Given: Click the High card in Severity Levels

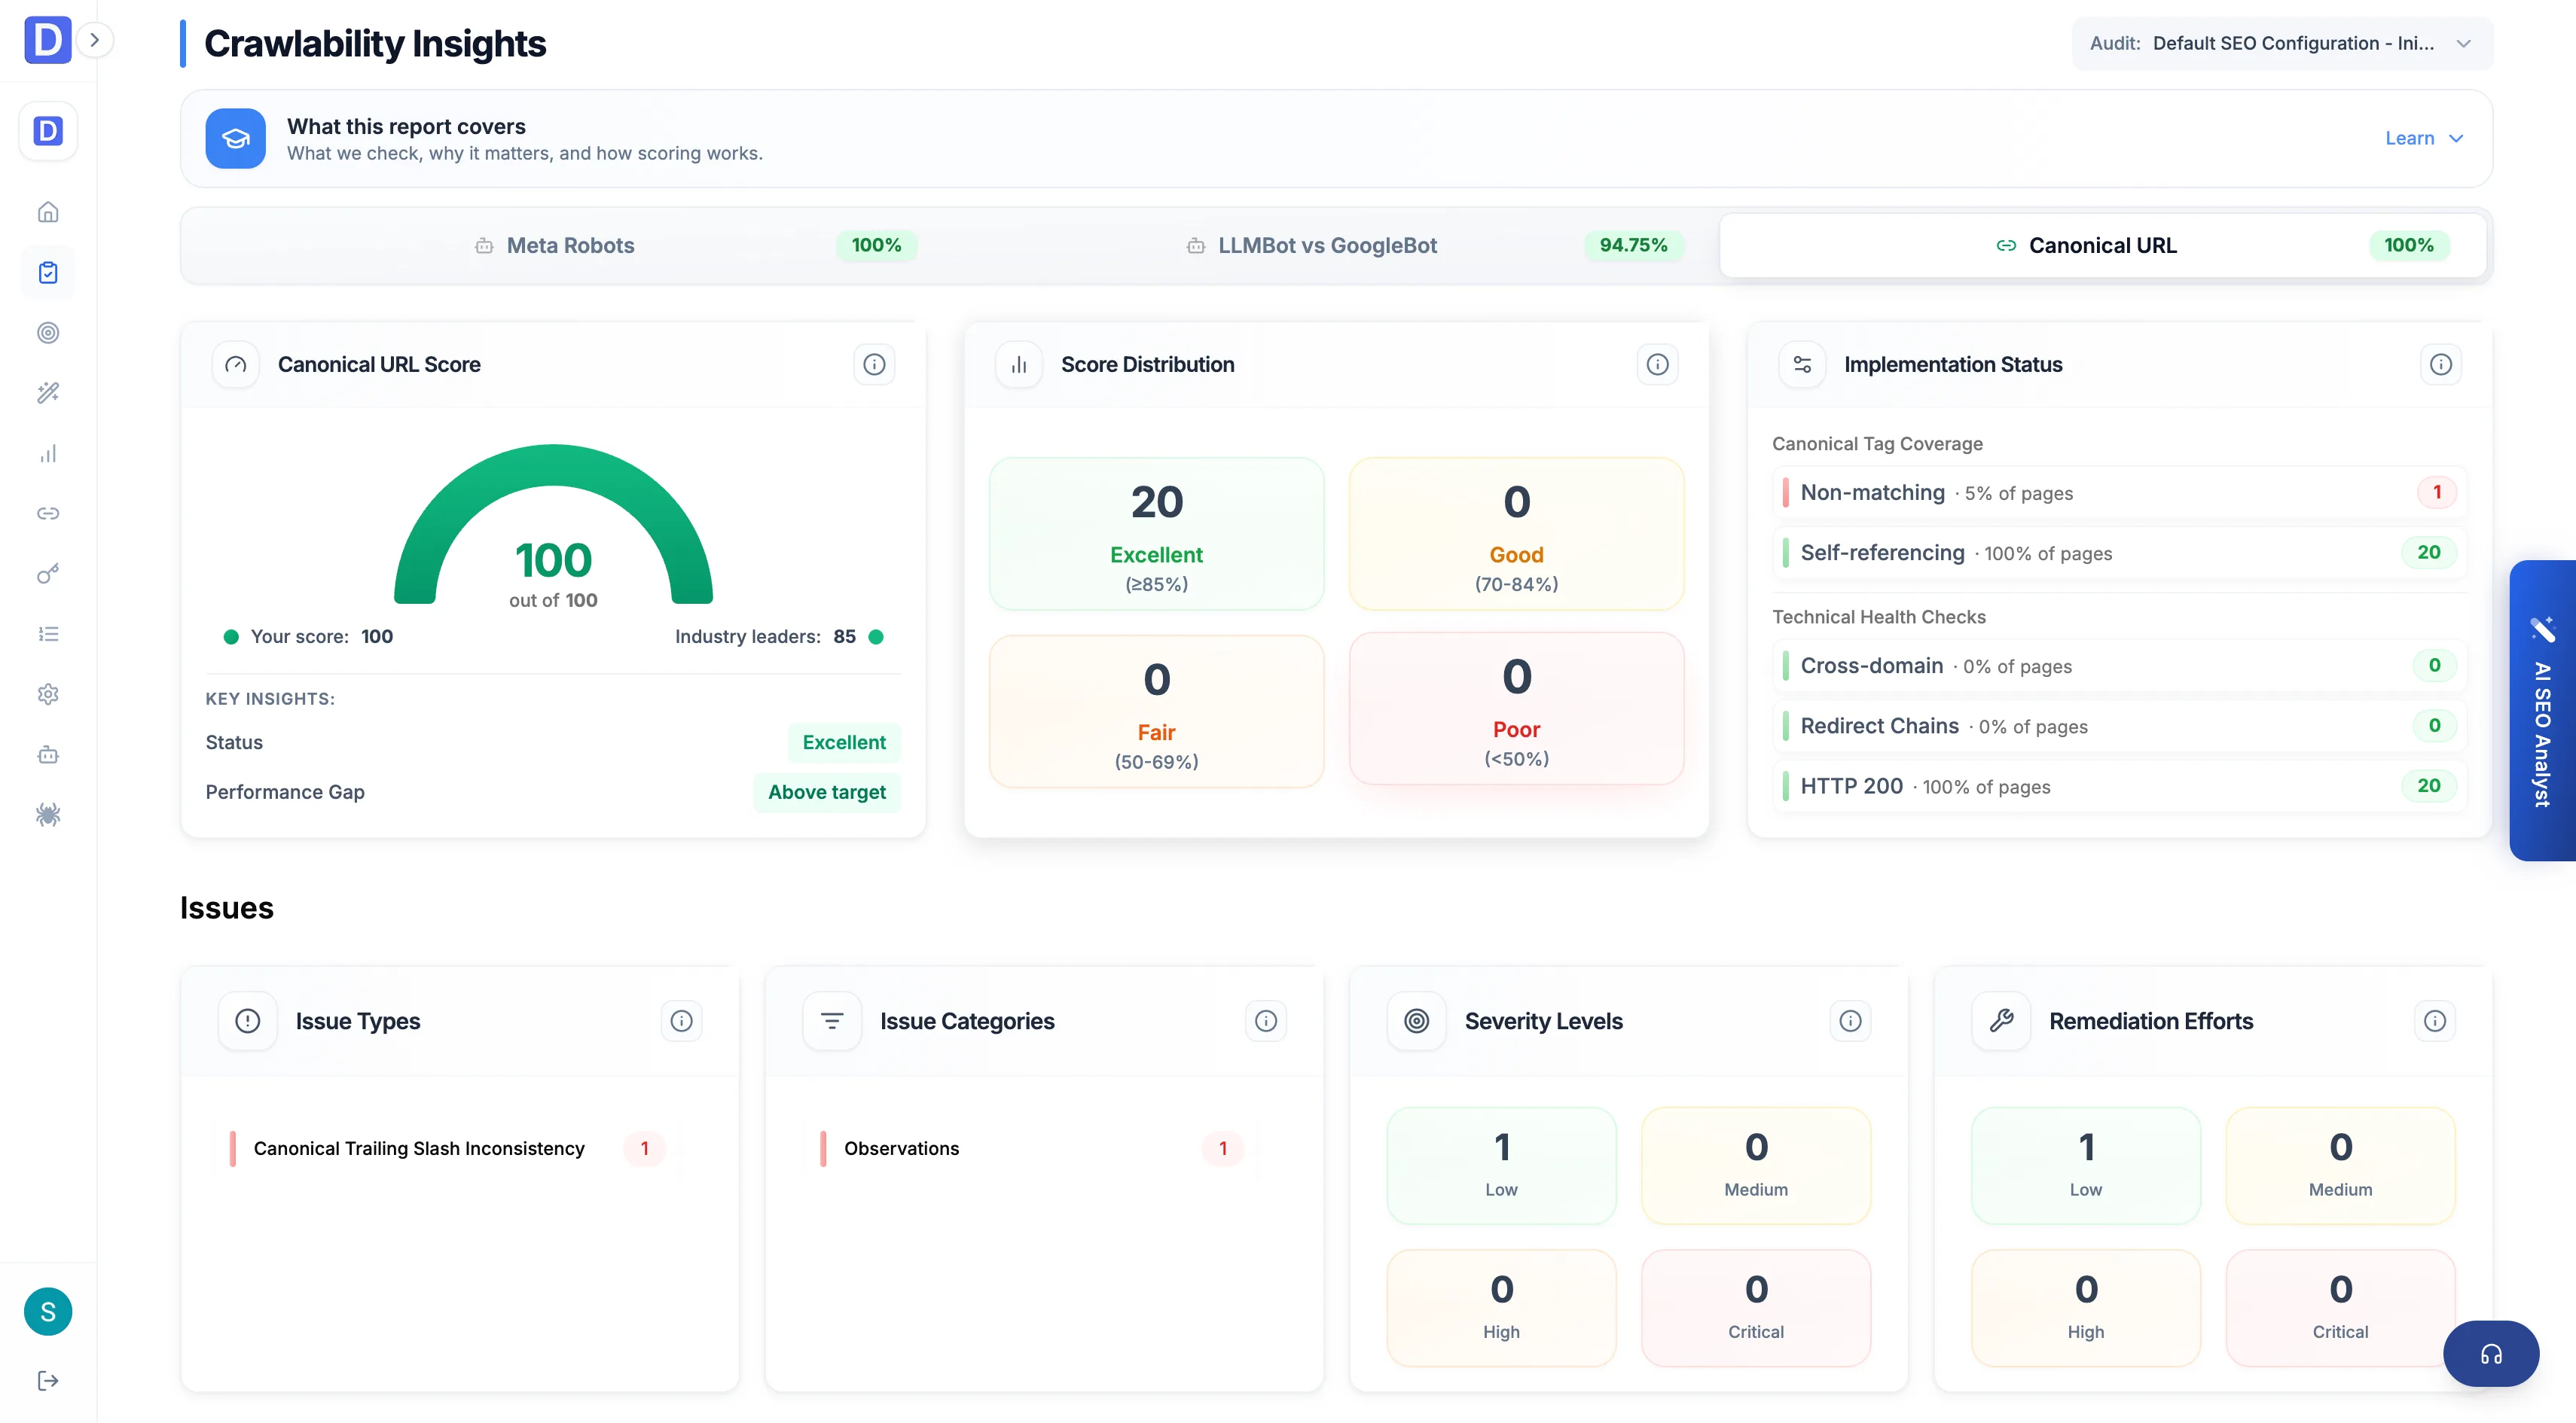Looking at the screenshot, I should click(1501, 1307).
